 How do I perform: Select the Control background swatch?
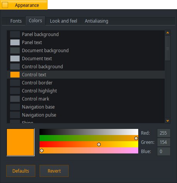coord(15,67)
